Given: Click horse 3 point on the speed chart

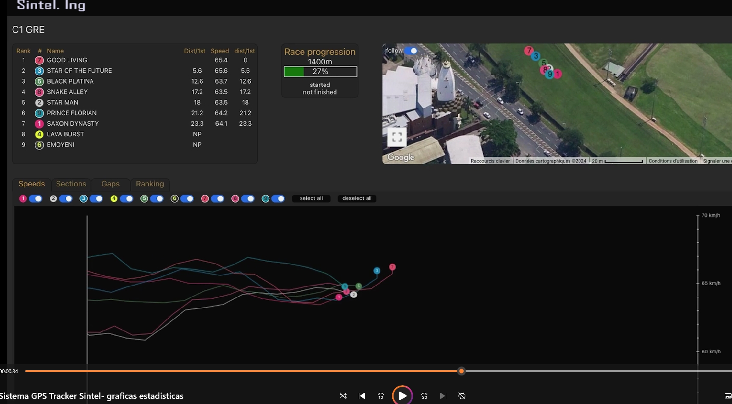Looking at the screenshot, I should click(x=377, y=271).
